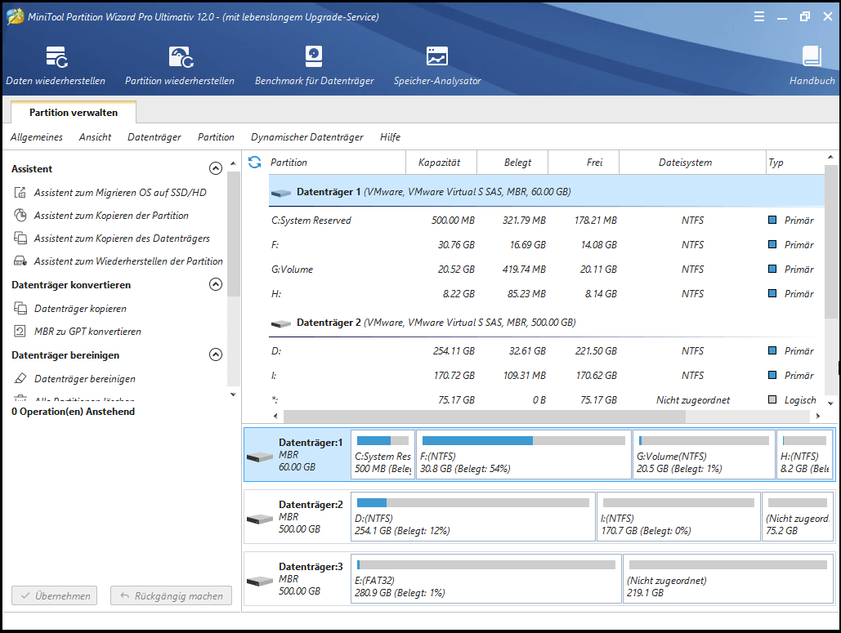The image size is (841, 633).
Task: Select the Partition verwalten tab
Action: coord(74,113)
